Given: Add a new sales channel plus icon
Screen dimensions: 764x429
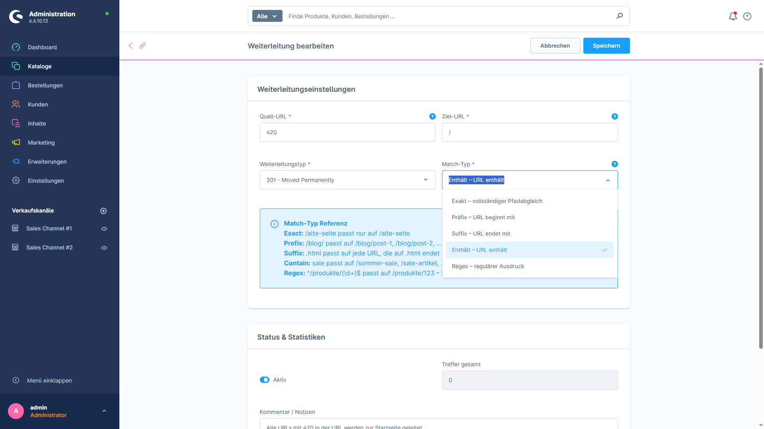Looking at the screenshot, I should coord(103,211).
